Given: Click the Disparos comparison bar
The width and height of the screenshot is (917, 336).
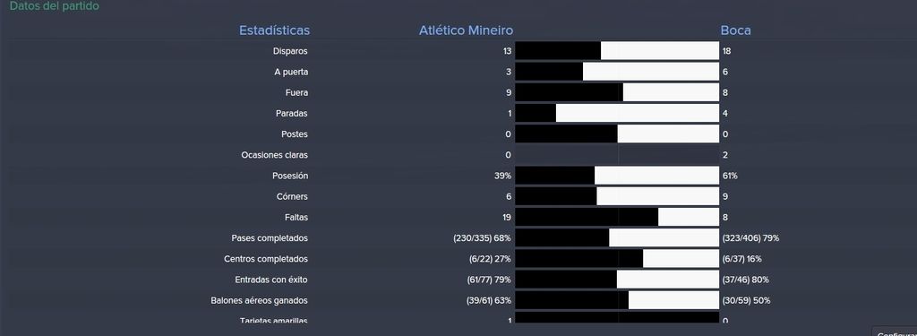Looking at the screenshot, I should [617, 51].
